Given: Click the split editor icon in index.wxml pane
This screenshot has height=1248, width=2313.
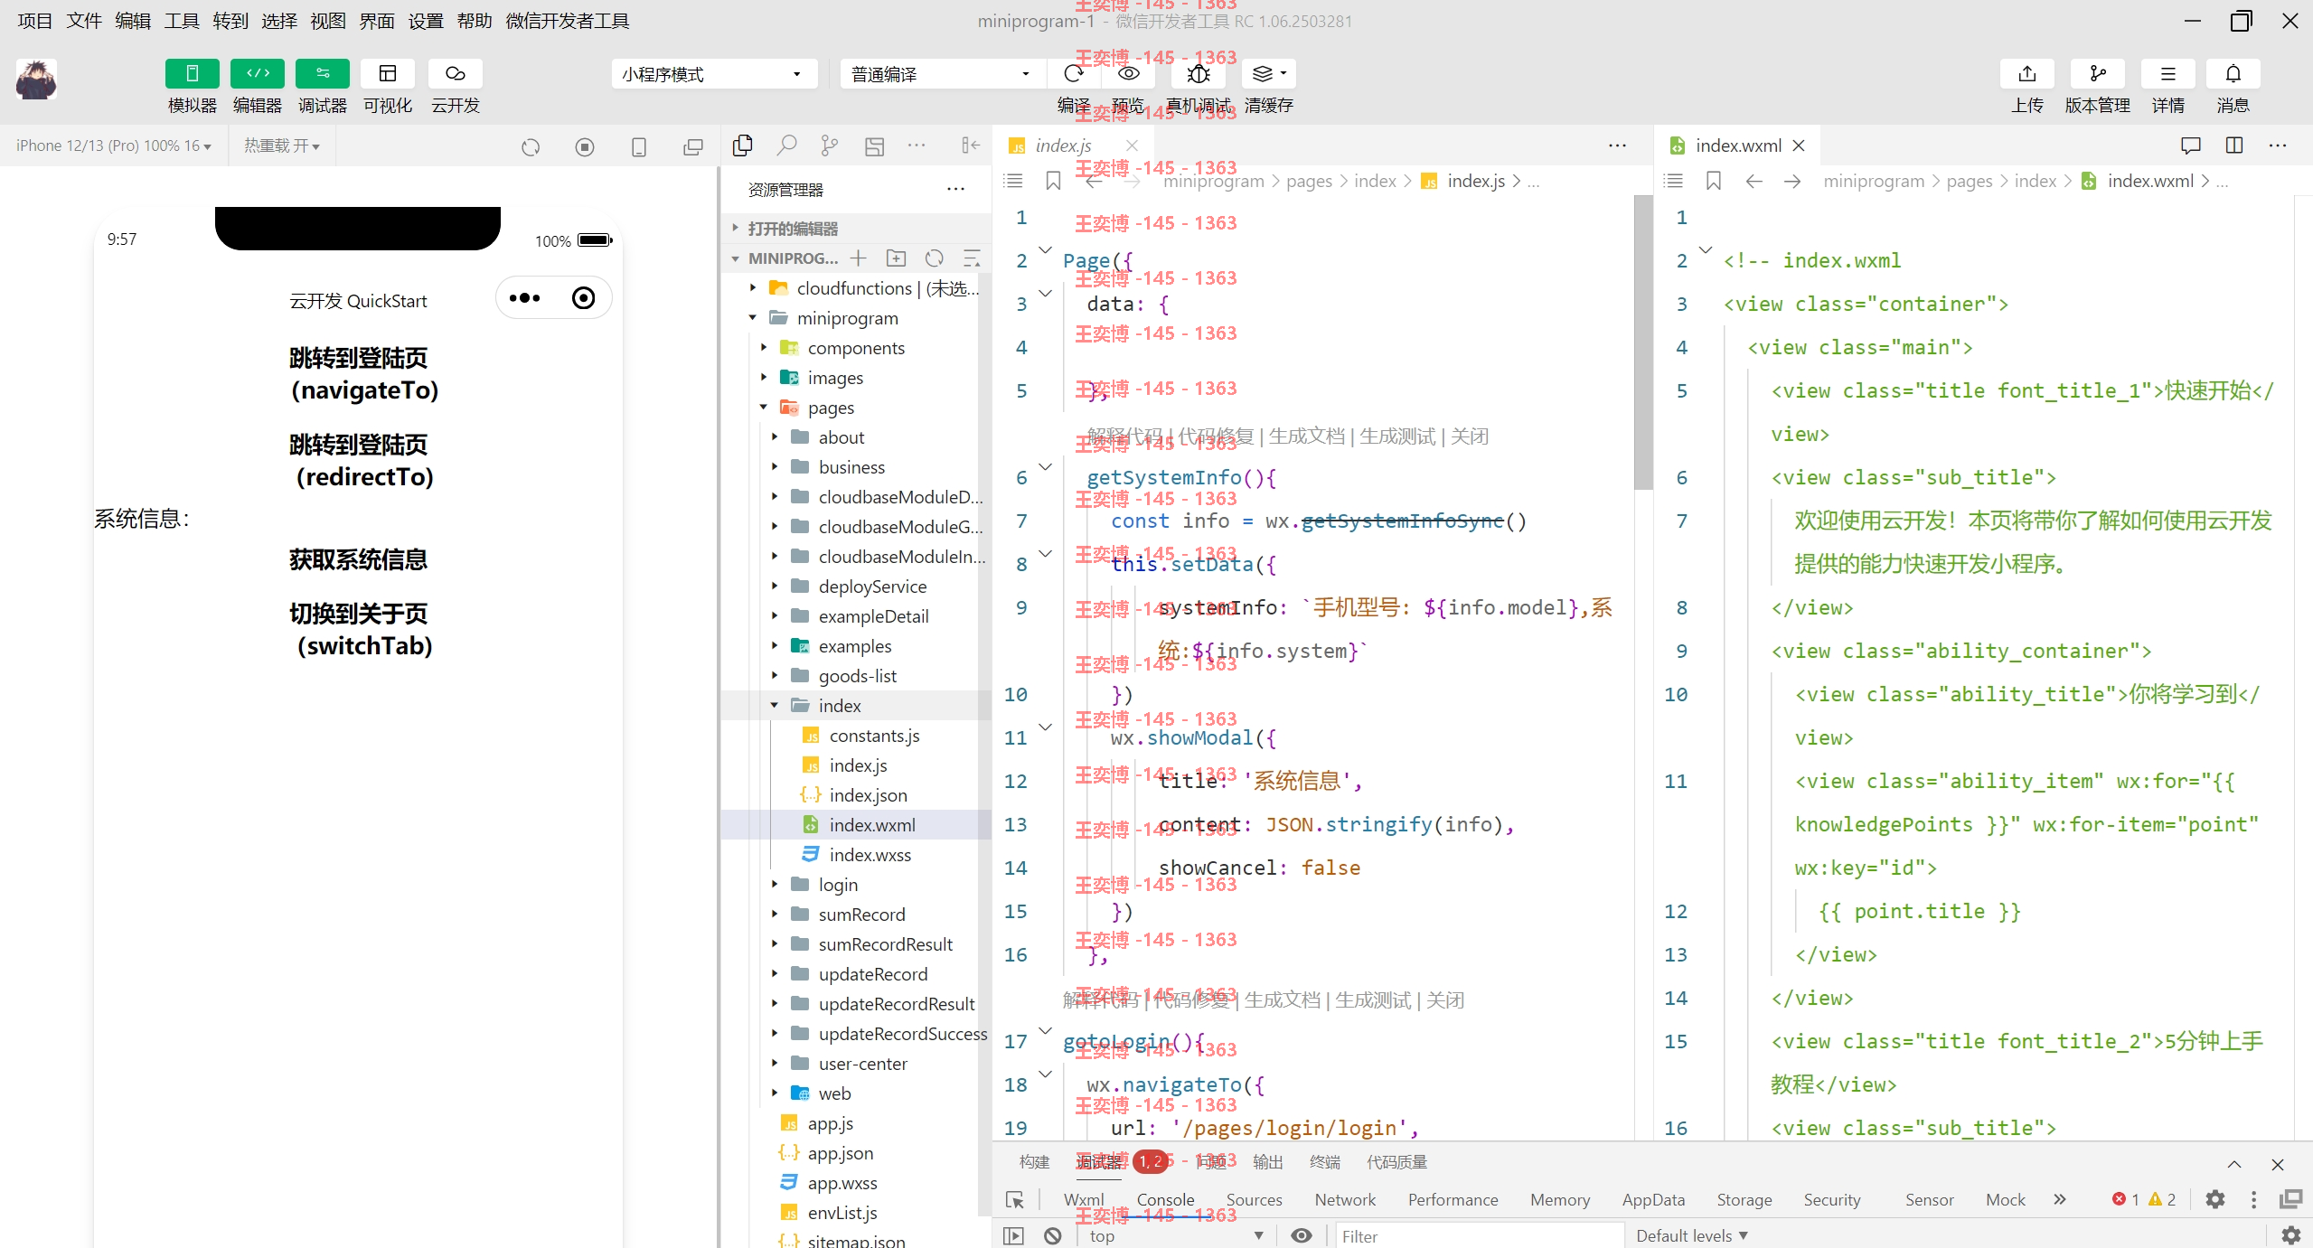Looking at the screenshot, I should pyautogui.click(x=2234, y=145).
